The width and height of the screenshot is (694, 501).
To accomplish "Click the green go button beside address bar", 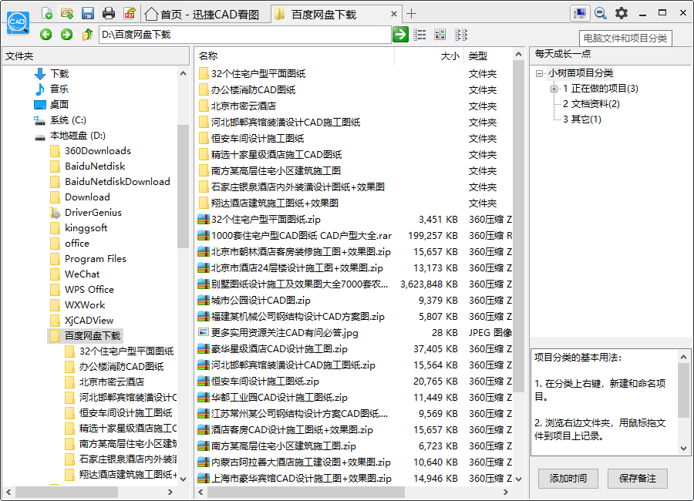I will point(400,34).
